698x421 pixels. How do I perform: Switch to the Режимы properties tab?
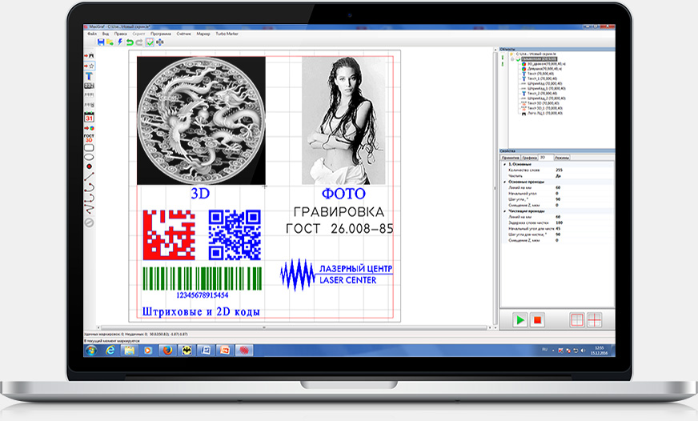point(562,158)
